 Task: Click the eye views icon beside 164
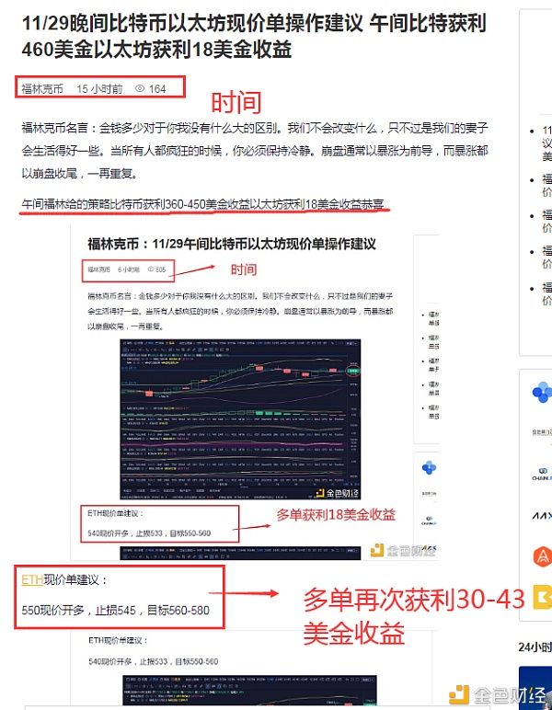140,88
